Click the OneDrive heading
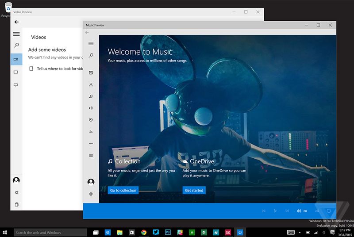Image resolution: width=354 pixels, height=237 pixels. (202, 161)
